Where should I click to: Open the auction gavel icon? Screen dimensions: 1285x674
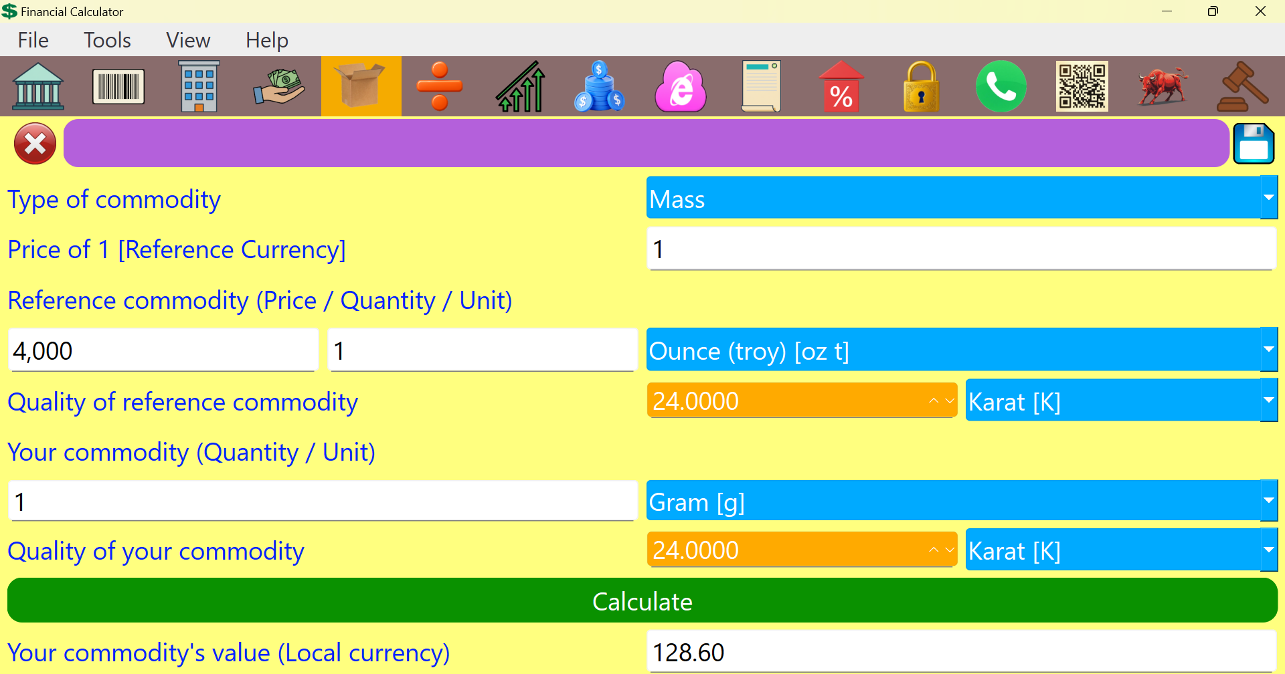coord(1243,86)
